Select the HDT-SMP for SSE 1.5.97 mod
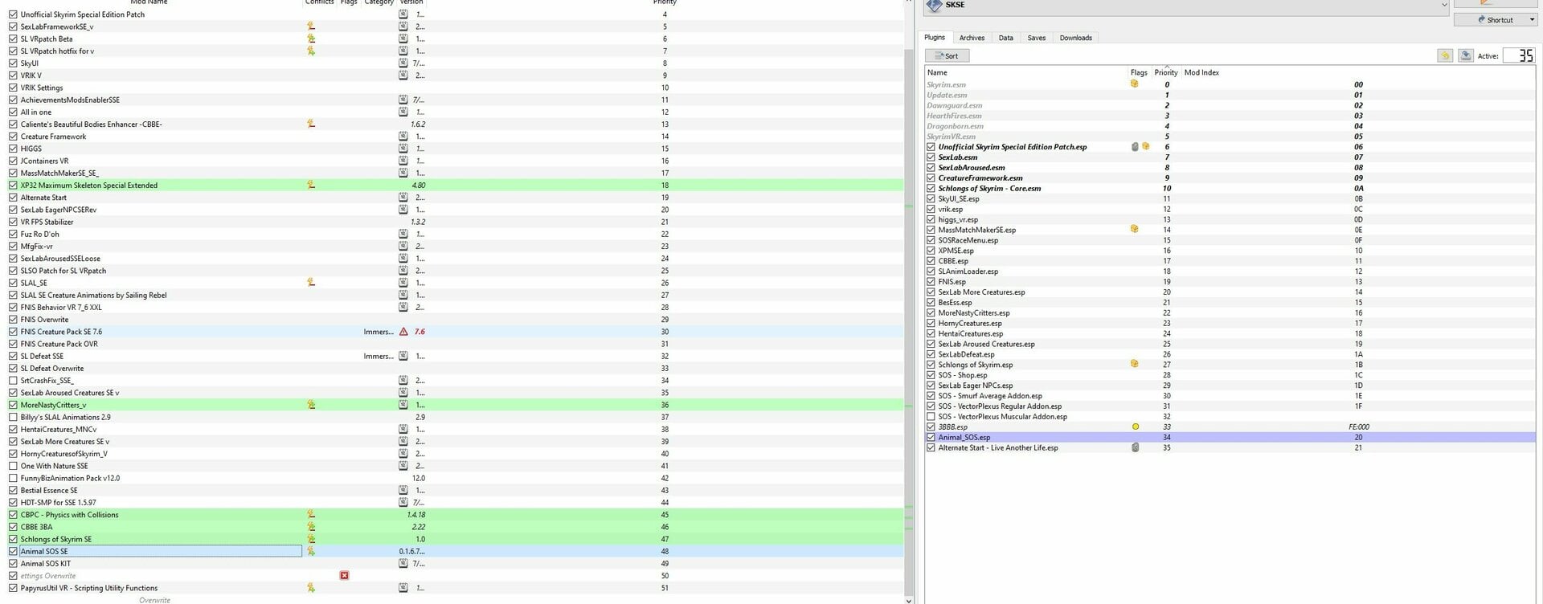This screenshot has width=1543, height=604. (456, 503)
